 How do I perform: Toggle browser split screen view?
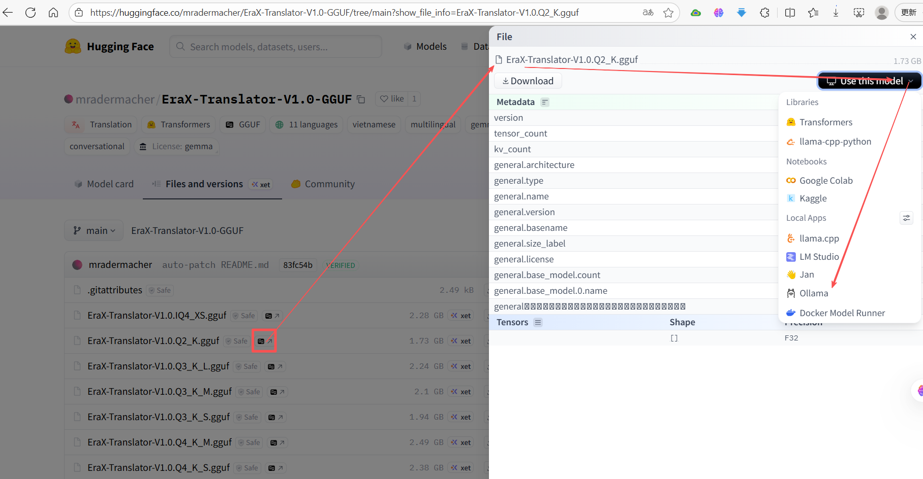coord(790,13)
